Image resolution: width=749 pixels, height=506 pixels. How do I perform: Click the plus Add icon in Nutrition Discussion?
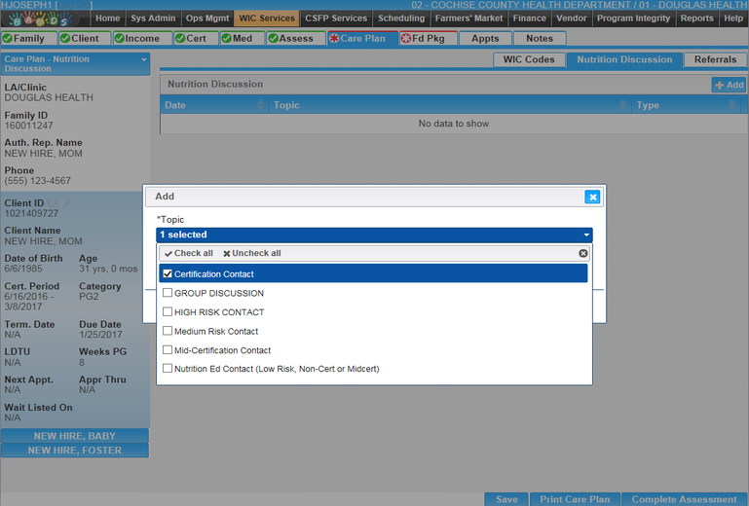[x=720, y=86]
